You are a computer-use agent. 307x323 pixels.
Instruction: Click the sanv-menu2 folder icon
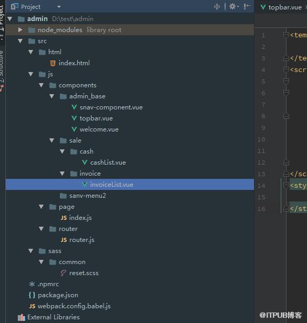pyautogui.click(x=63, y=196)
